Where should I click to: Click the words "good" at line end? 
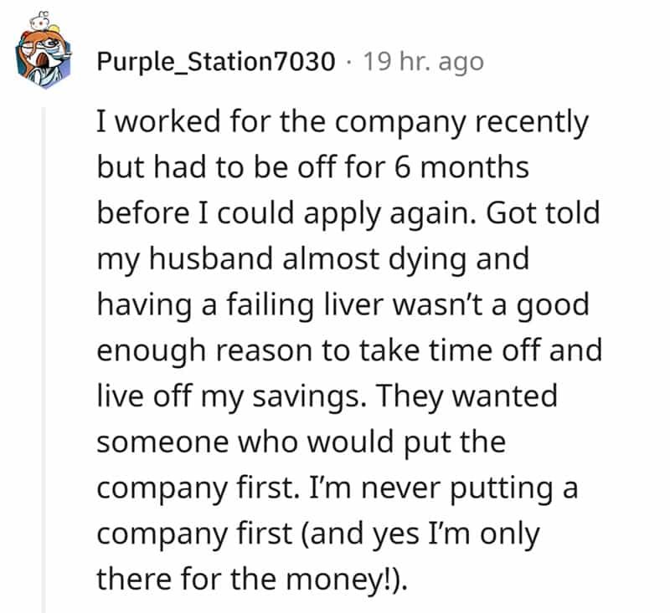tap(554, 304)
